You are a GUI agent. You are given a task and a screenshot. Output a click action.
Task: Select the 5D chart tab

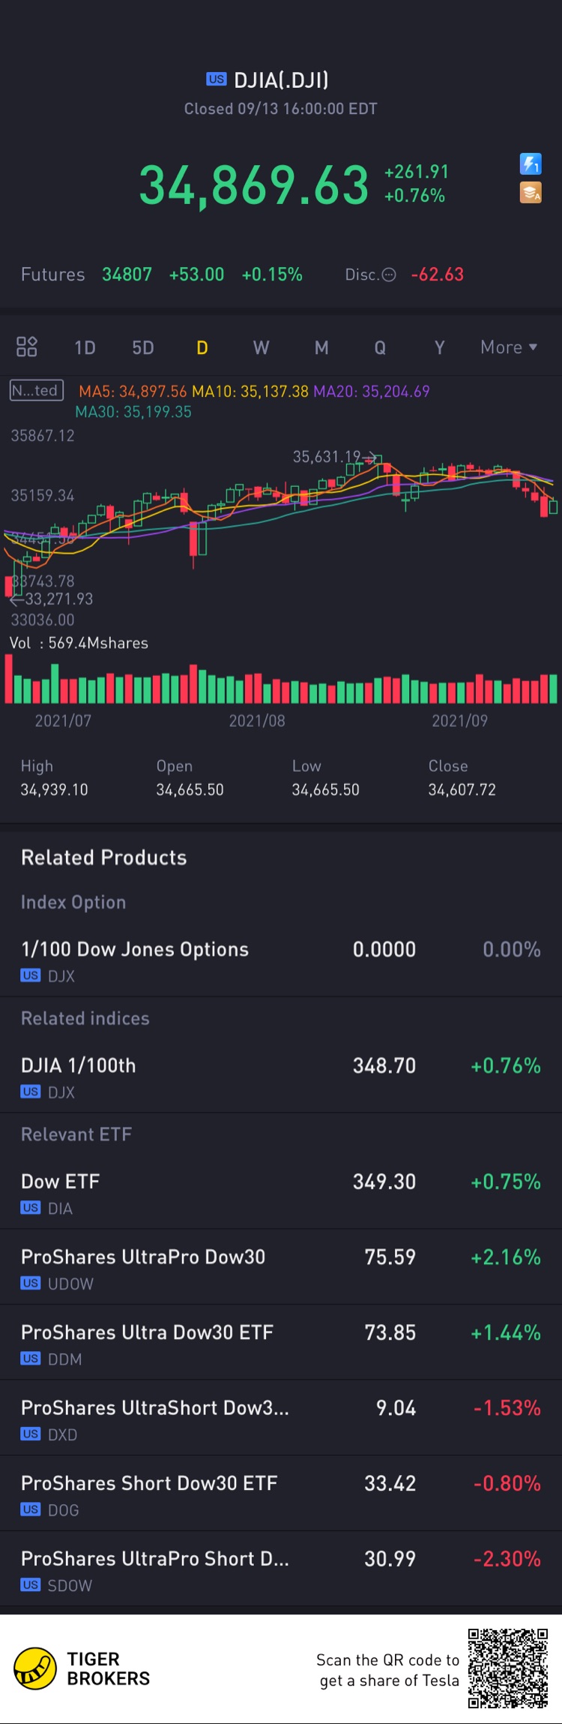[x=143, y=347]
